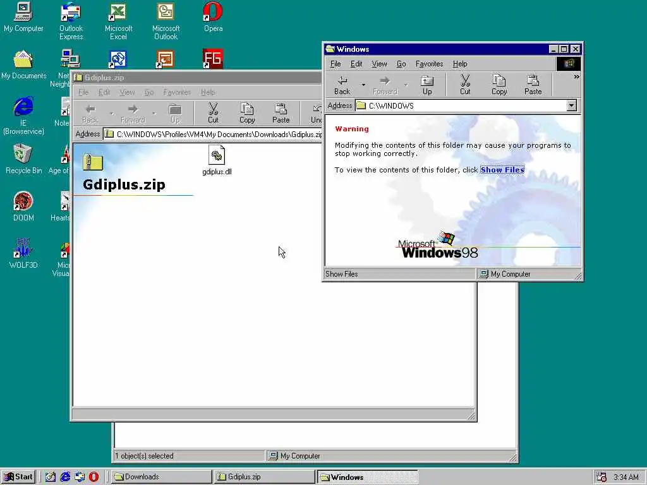Expand toolbar overflow chevron in Windows window
Image resolution: width=647 pixels, height=485 pixels.
pyautogui.click(x=576, y=77)
